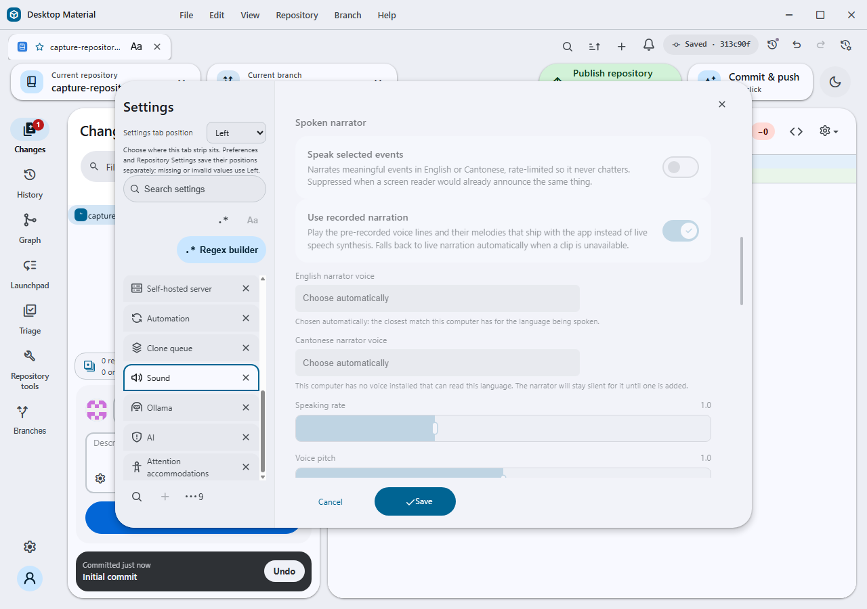Remove the Ollama settings tab
Viewport: 867px width, 609px height.
[246, 407]
